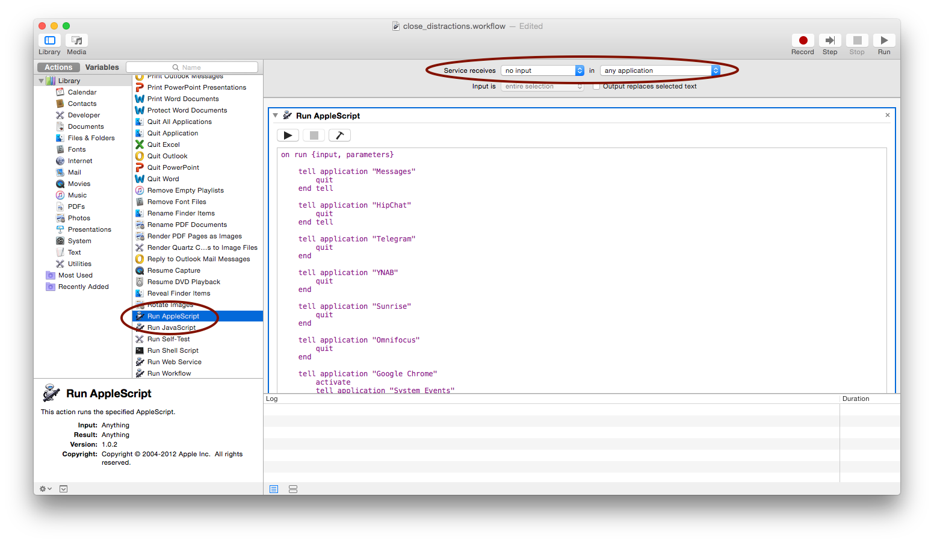Toggle the Library panel icon

coord(50,41)
